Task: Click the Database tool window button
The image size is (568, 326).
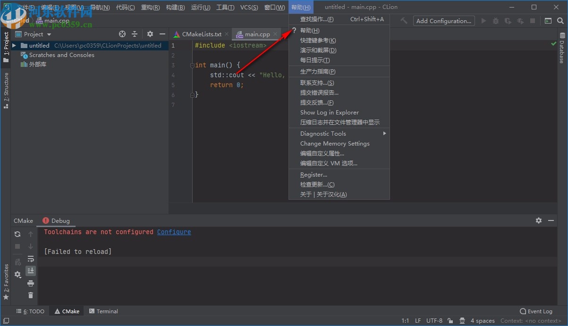Action: [561, 52]
